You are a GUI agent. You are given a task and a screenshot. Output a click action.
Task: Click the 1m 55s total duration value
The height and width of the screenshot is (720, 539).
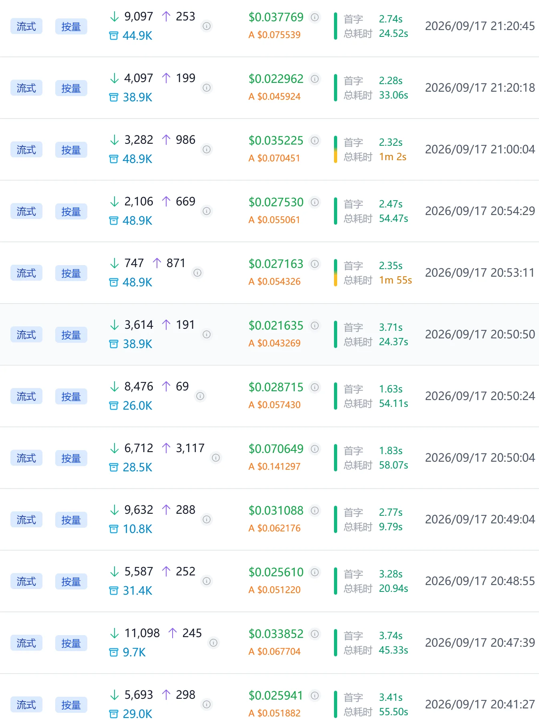tap(395, 280)
